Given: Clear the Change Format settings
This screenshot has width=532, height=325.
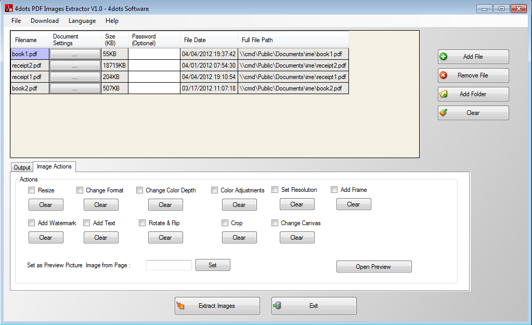Looking at the screenshot, I should [x=100, y=204].
